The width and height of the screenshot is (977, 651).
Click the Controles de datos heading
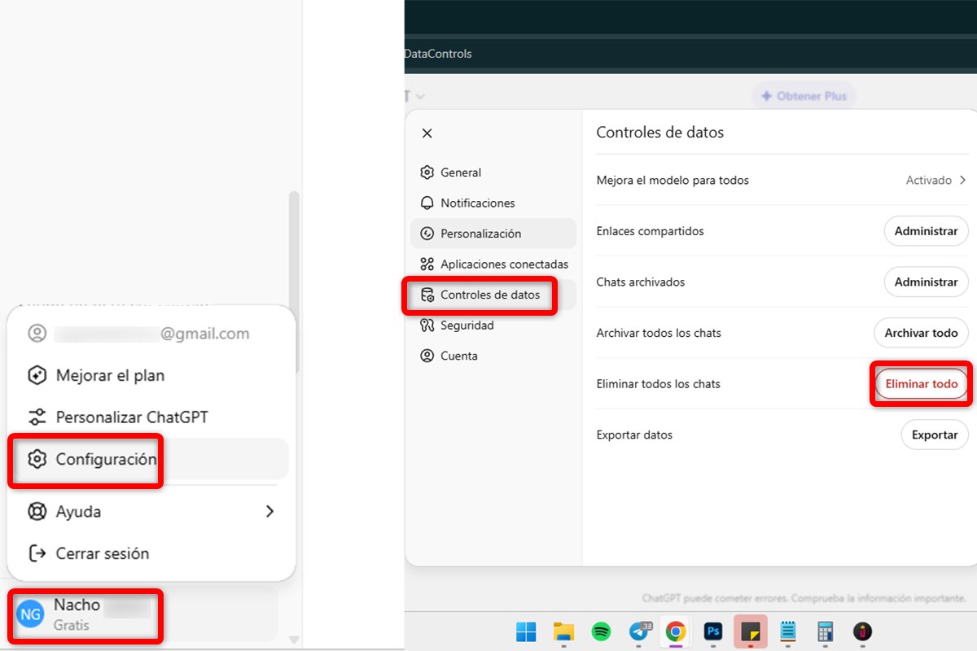660,132
